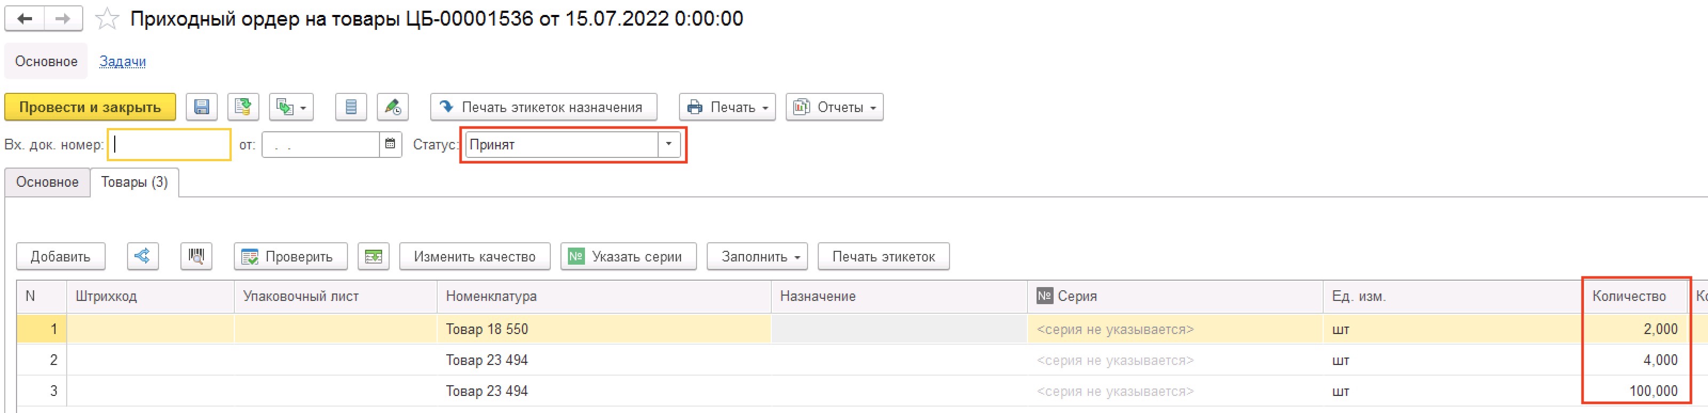The height and width of the screenshot is (413, 1708).
Task: Select Товар 23 494 in row 2
Action: (x=604, y=360)
